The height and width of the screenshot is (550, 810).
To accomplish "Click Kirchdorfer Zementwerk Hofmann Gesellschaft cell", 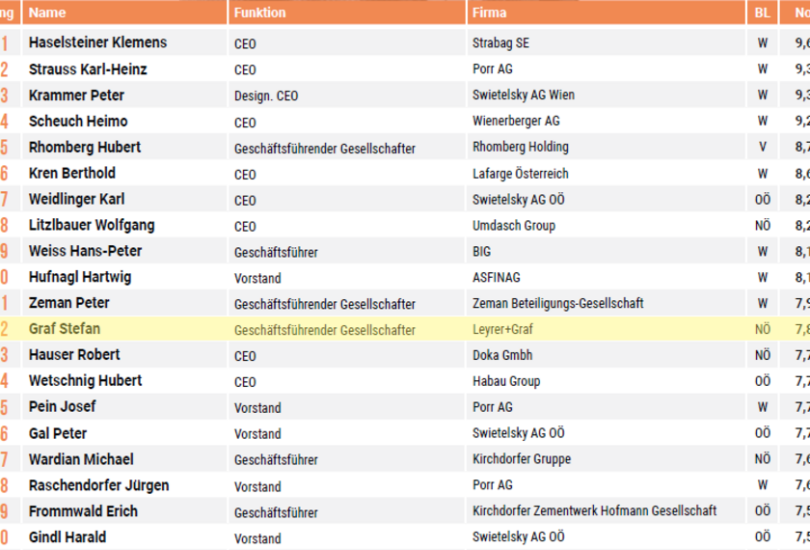I will pos(606,510).
